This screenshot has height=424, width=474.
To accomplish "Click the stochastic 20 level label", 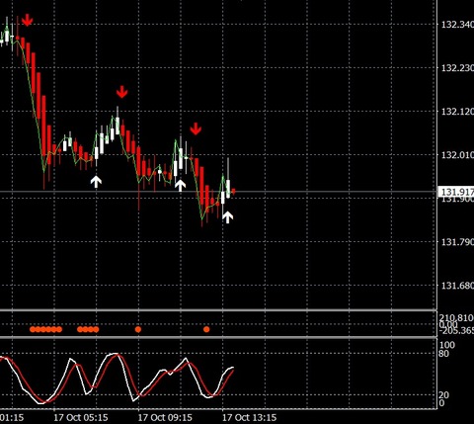I will click(443, 395).
